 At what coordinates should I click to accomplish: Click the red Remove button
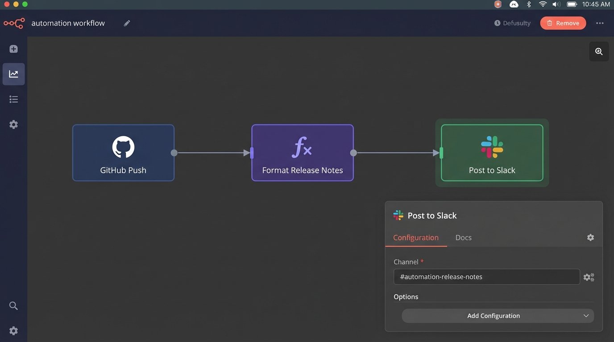click(563, 23)
